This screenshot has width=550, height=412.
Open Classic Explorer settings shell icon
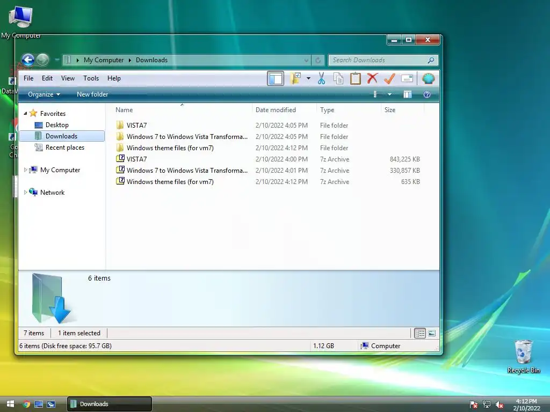(x=428, y=78)
